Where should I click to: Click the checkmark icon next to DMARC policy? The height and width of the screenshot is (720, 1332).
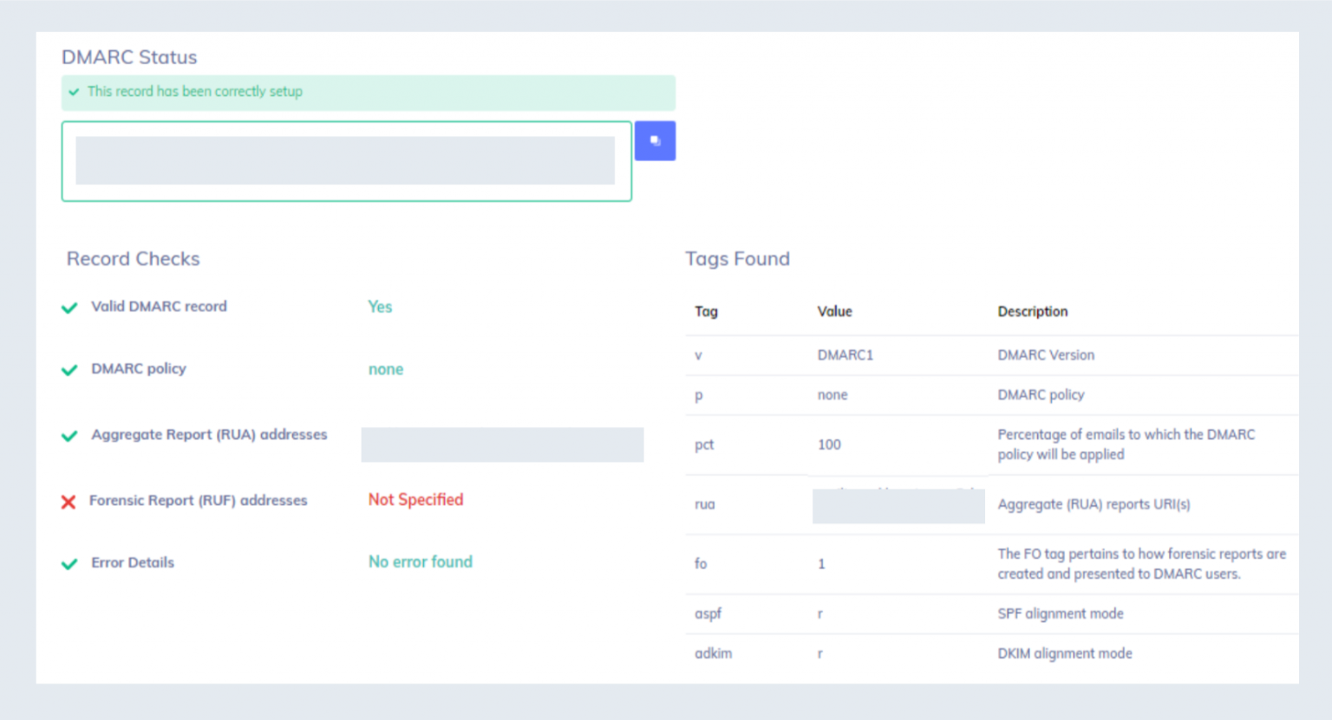pos(69,371)
